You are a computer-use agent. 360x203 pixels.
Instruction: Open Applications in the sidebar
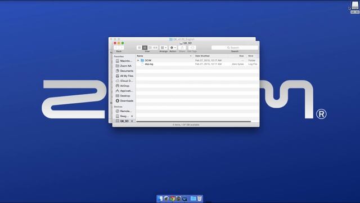(x=124, y=91)
